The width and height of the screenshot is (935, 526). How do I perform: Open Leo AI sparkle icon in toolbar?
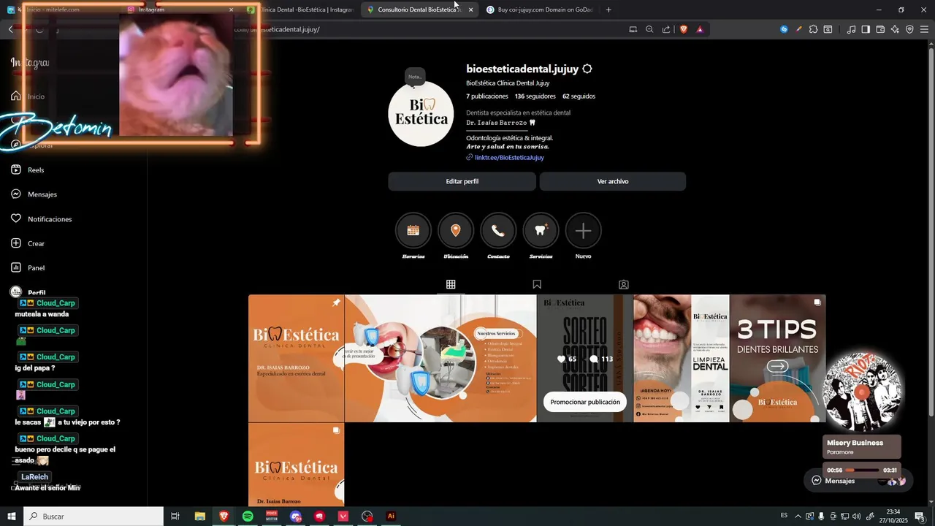click(x=895, y=29)
